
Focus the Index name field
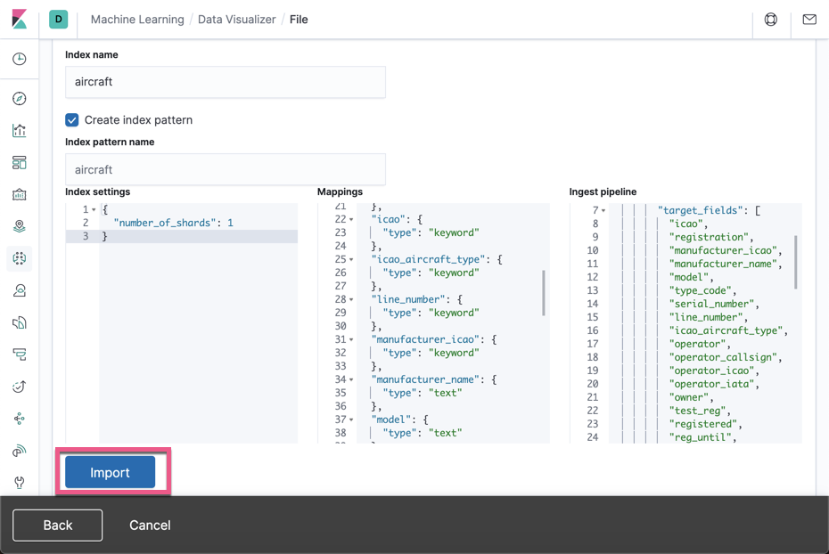pos(226,82)
